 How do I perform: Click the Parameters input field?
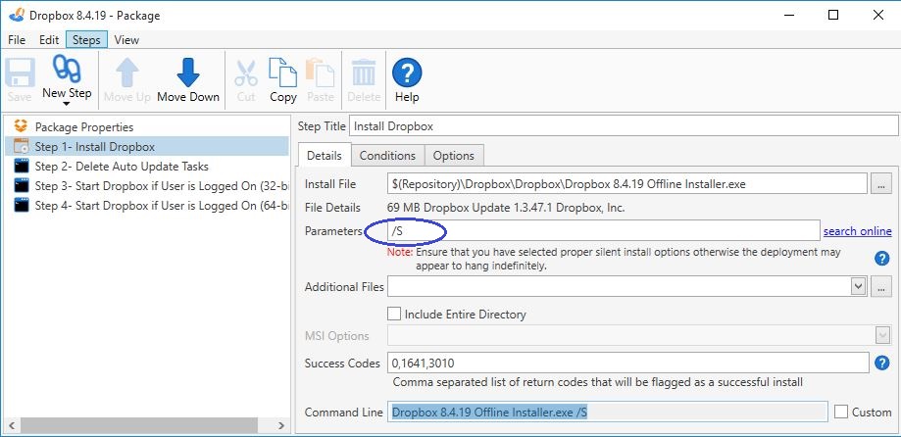(x=604, y=231)
